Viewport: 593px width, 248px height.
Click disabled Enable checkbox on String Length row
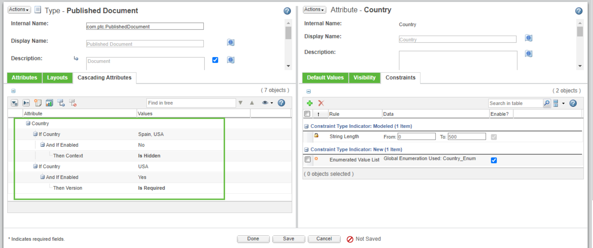pyautogui.click(x=494, y=137)
